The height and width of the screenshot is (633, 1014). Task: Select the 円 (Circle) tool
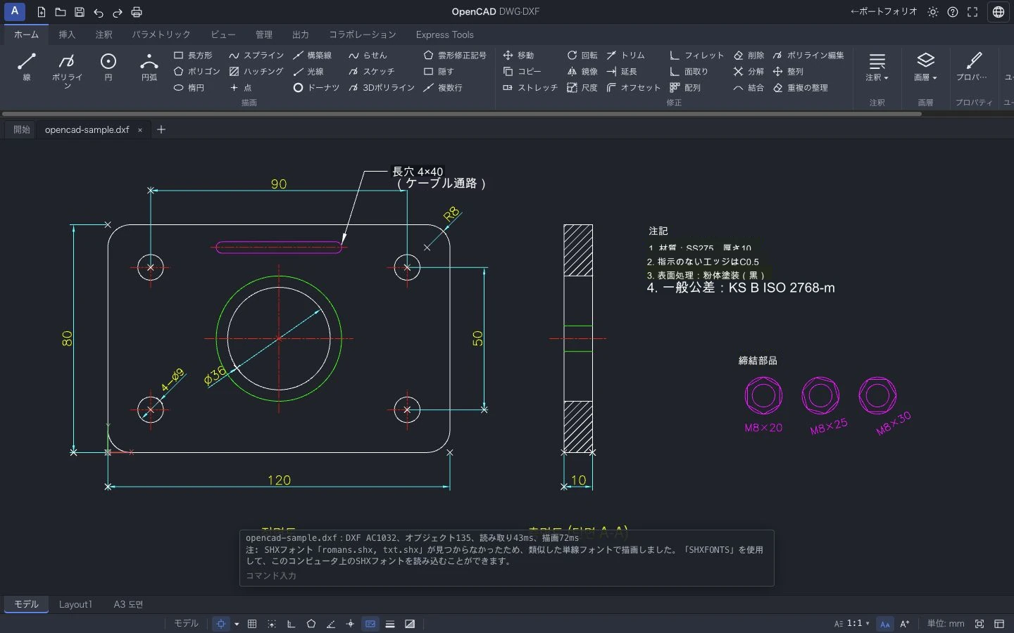pos(108,68)
